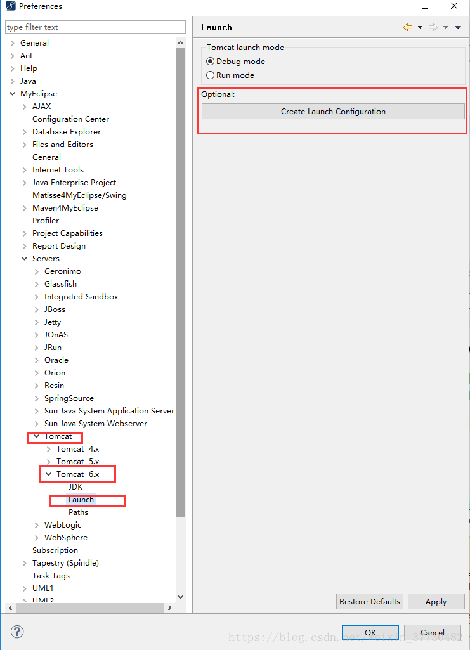Select Java Enterprise Project item
The width and height of the screenshot is (470, 650).
tap(74, 183)
